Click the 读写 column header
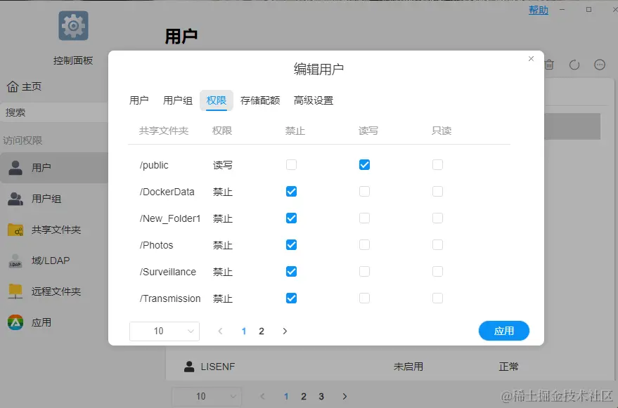The width and height of the screenshot is (618, 408). [x=368, y=131]
